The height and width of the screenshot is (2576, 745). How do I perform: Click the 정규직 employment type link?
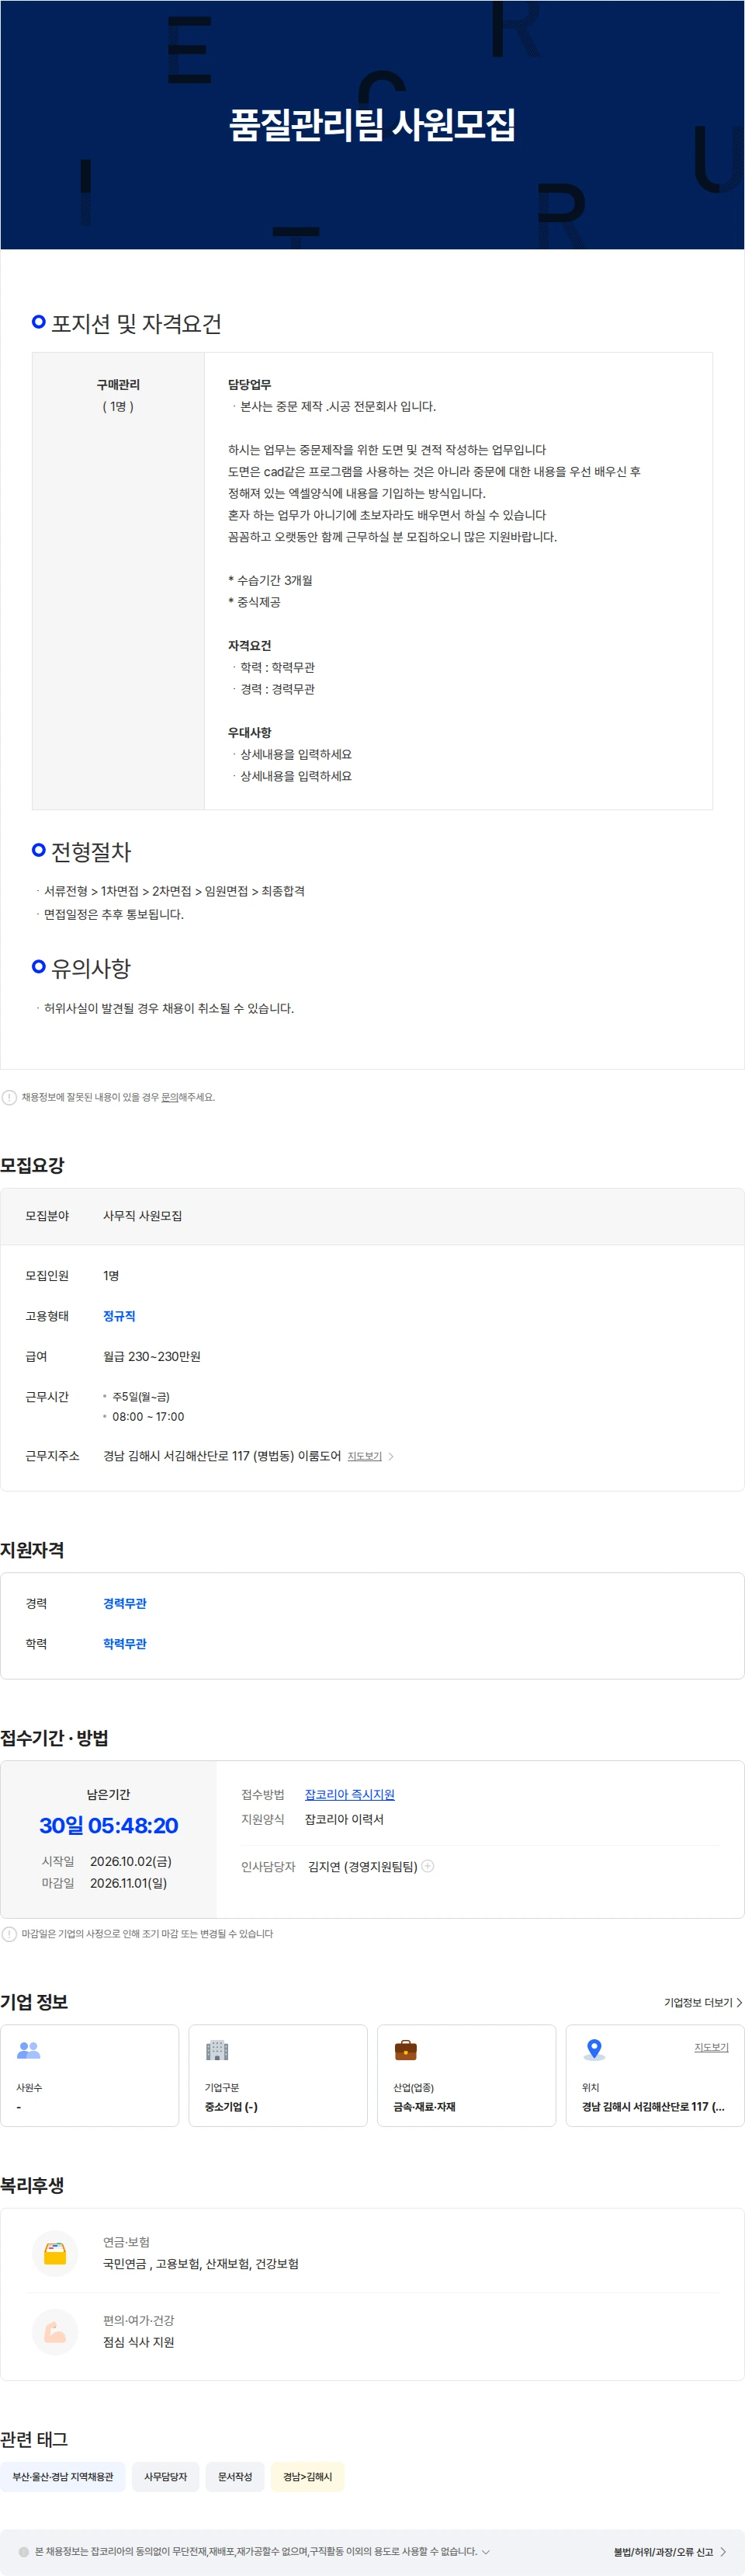(x=119, y=1316)
